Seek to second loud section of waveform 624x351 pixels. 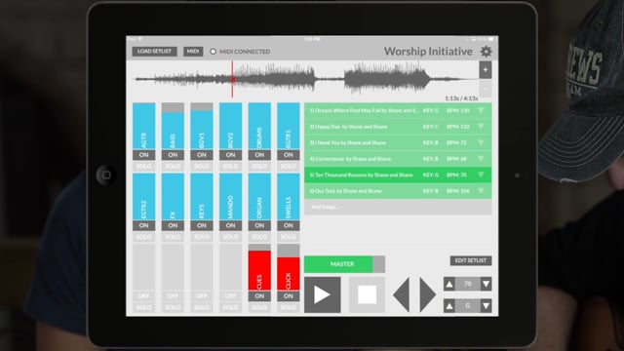pos(386,78)
